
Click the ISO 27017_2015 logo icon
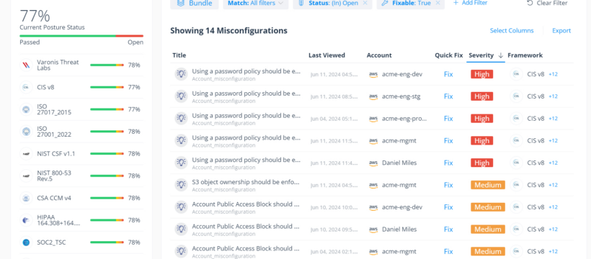[26, 109]
